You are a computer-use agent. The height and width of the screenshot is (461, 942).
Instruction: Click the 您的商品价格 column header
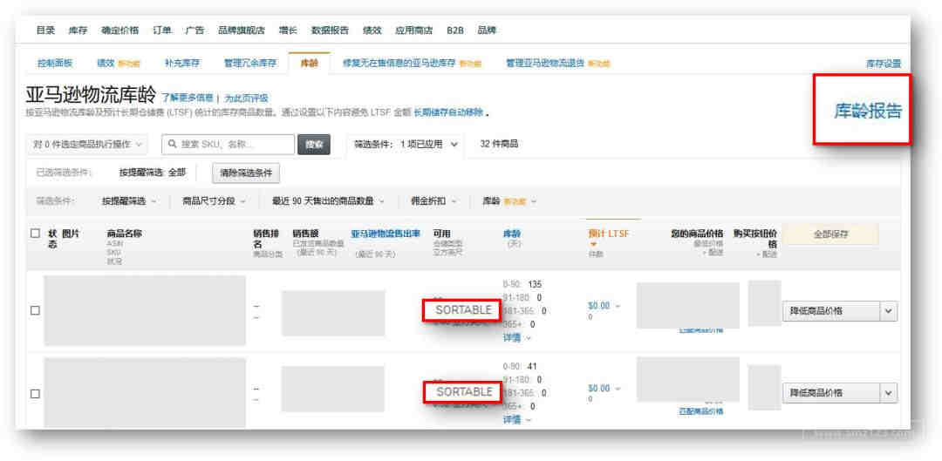coord(697,234)
